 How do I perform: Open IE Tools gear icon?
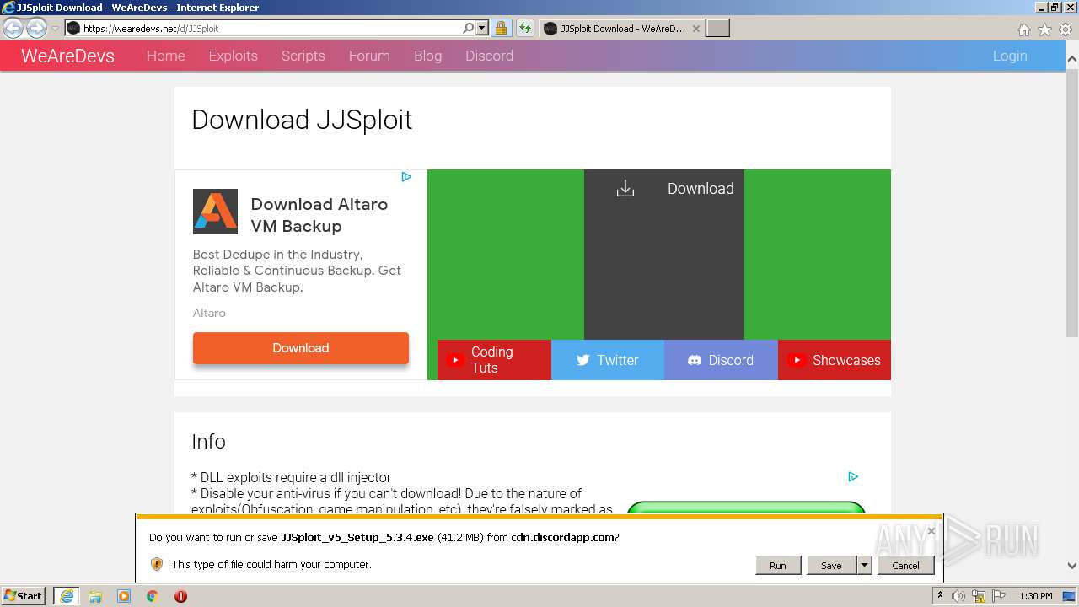[x=1066, y=30]
